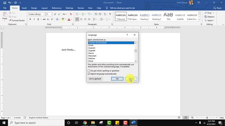Viewport: 225px width, 126px height.
Task: Uncheck 'Detect language automatically'
Action: (89, 74)
